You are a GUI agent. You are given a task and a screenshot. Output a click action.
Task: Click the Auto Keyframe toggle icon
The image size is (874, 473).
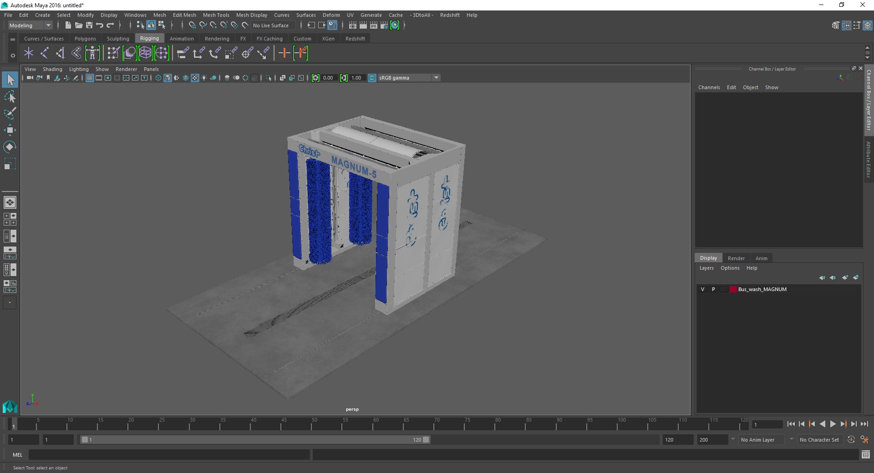coord(851,440)
